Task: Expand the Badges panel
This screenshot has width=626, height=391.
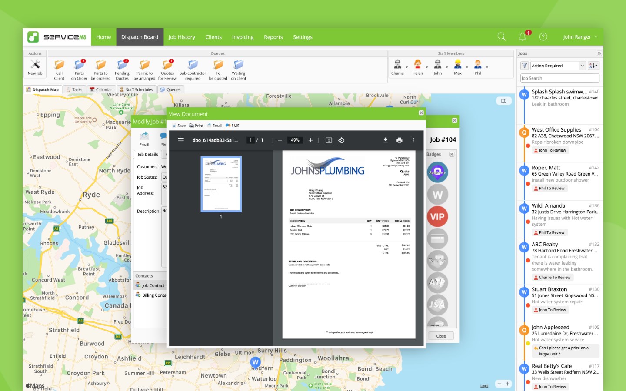Action: [452, 154]
